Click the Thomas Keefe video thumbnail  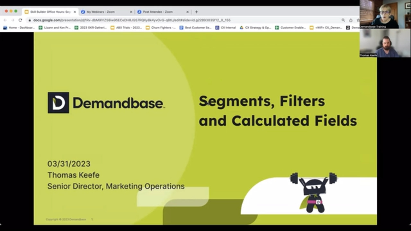click(x=385, y=43)
